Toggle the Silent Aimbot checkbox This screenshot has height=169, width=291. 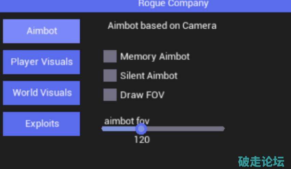click(110, 75)
